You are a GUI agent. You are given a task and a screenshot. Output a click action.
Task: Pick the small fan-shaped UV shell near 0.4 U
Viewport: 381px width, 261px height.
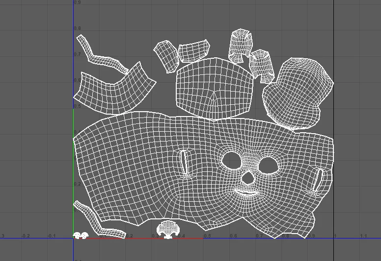[x=168, y=230]
